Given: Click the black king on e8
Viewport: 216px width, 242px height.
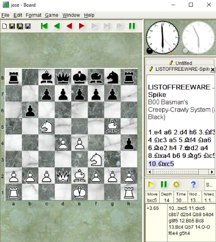Looking at the screenshot, I should 80,77.
